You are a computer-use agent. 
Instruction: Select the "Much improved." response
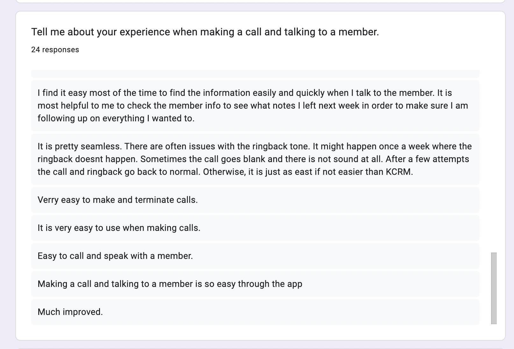[x=255, y=312]
